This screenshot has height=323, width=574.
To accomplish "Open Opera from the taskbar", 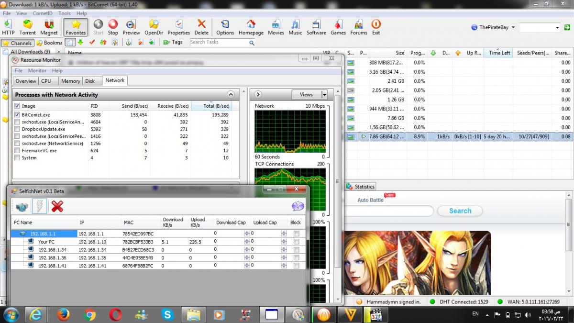I will pyautogui.click(x=115, y=314).
